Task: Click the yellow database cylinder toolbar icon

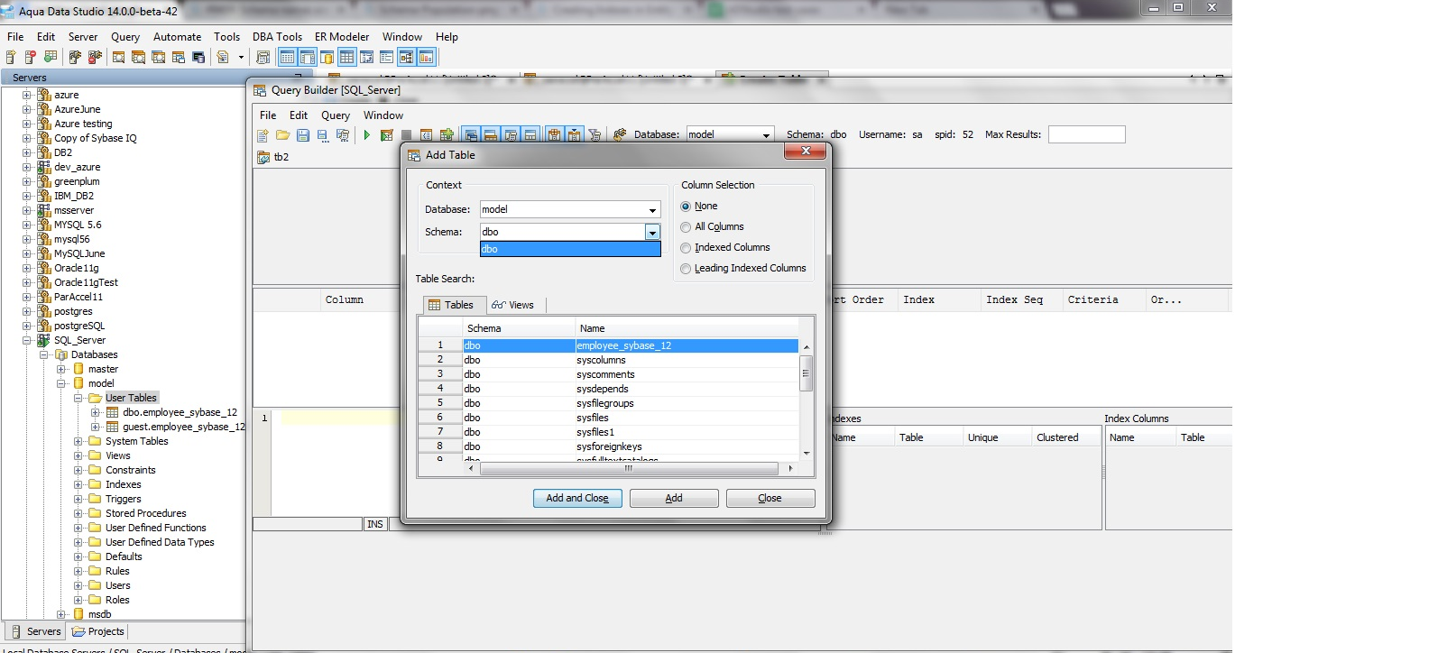Action: coord(327,58)
